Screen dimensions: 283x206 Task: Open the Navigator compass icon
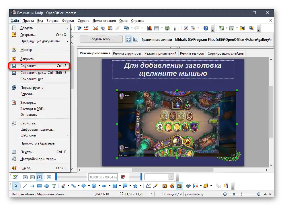[186, 28]
